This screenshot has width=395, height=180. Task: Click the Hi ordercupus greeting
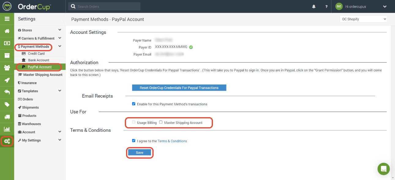point(356,7)
